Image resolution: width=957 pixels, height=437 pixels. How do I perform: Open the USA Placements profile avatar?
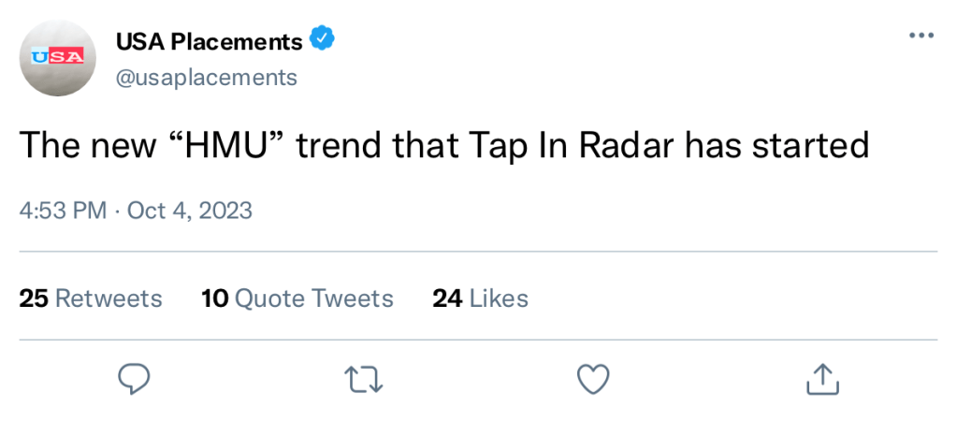point(58,58)
